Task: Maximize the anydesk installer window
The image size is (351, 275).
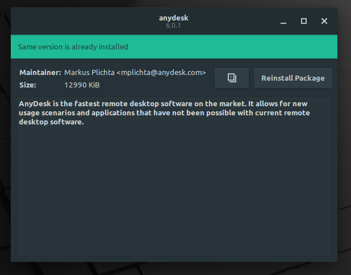Action: [x=304, y=21]
